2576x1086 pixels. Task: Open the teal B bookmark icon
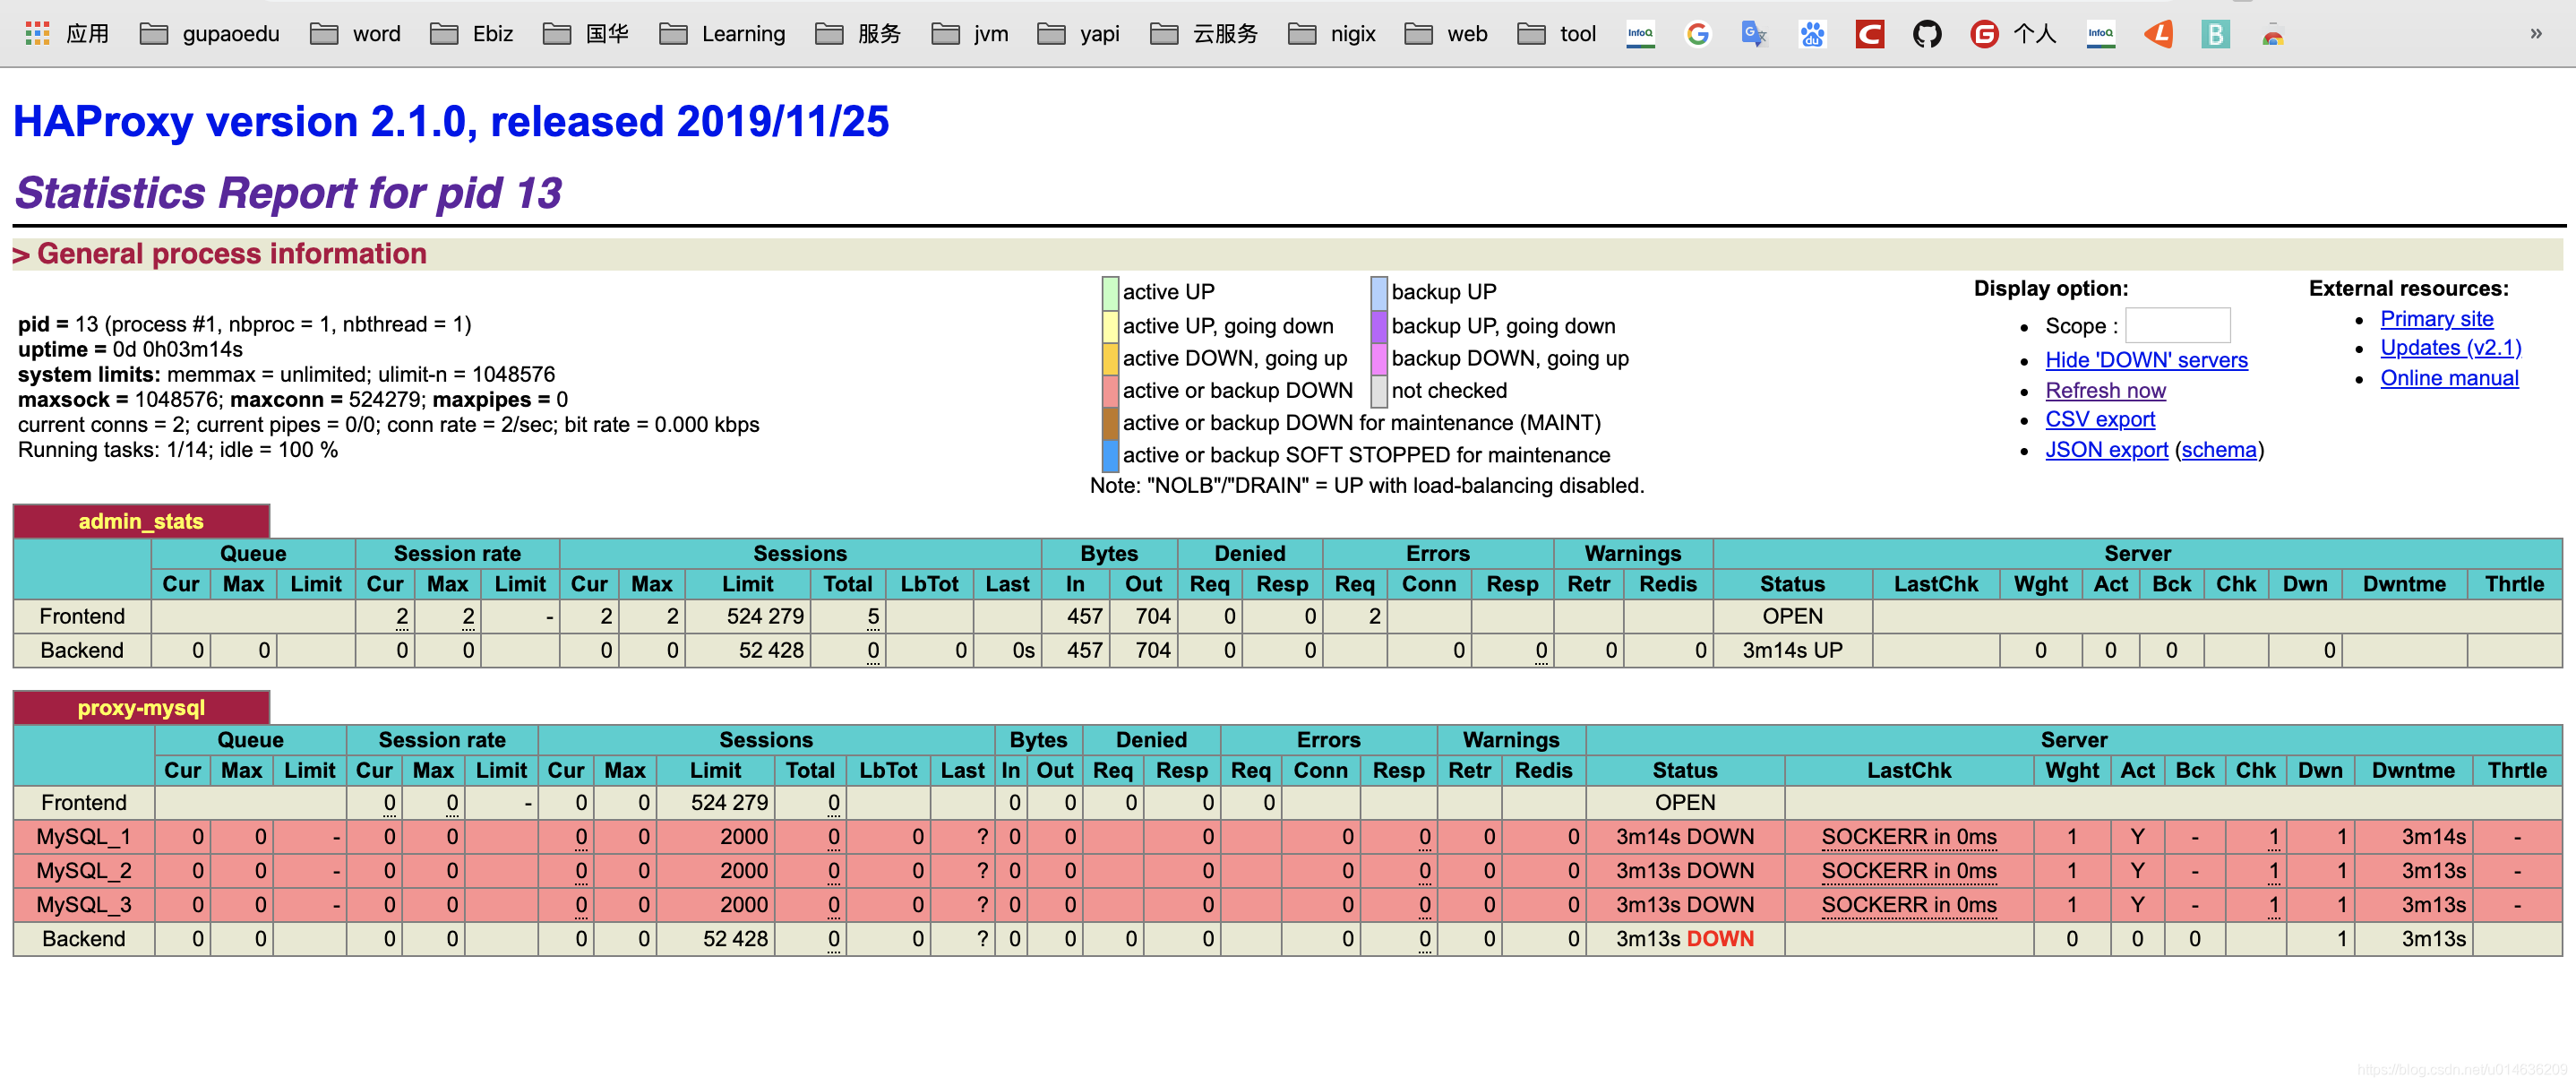pyautogui.click(x=2215, y=34)
